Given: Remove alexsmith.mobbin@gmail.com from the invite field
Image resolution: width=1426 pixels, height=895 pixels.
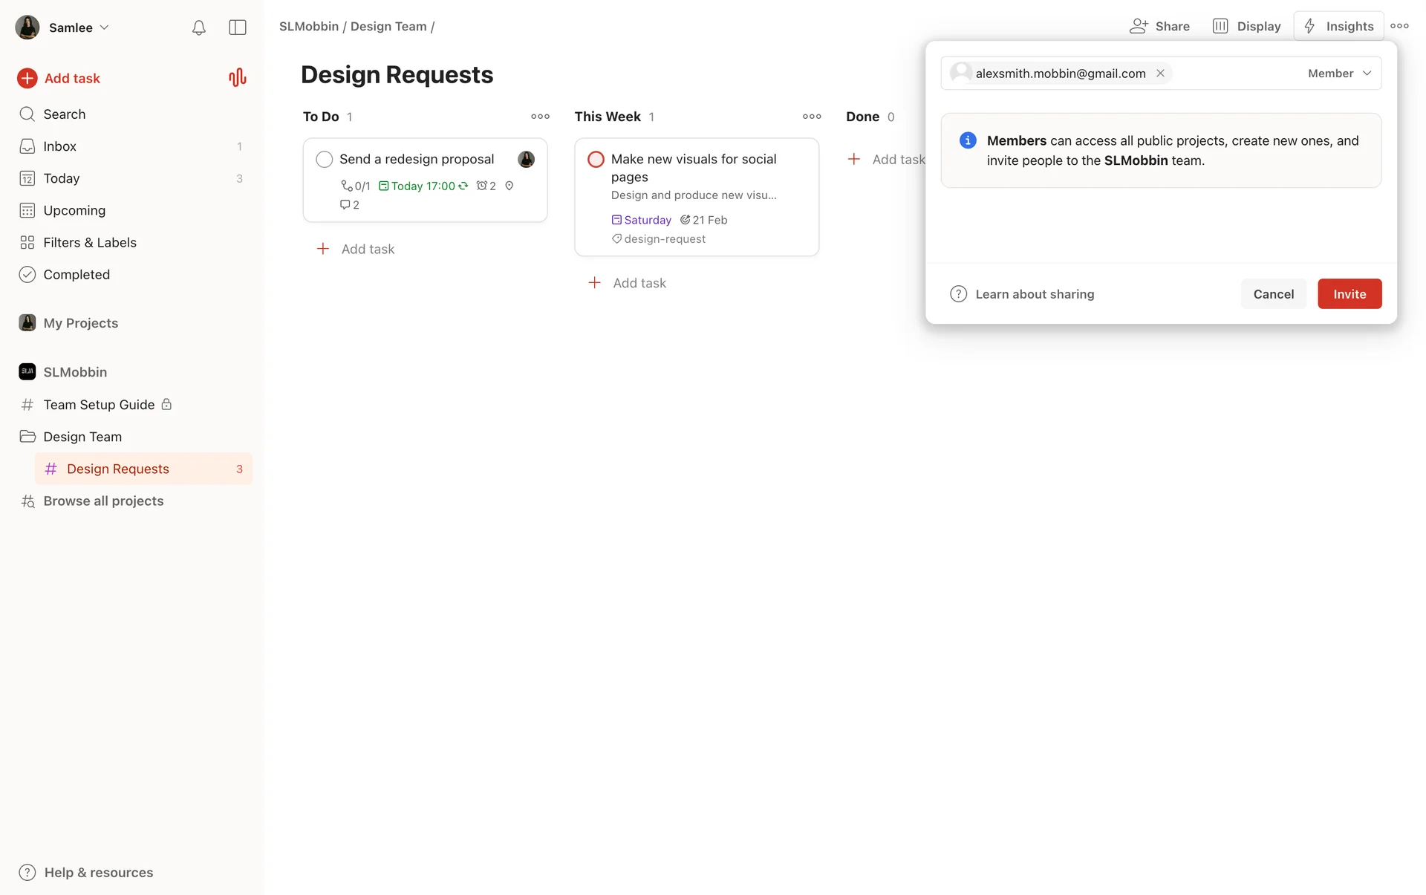Looking at the screenshot, I should [1160, 74].
